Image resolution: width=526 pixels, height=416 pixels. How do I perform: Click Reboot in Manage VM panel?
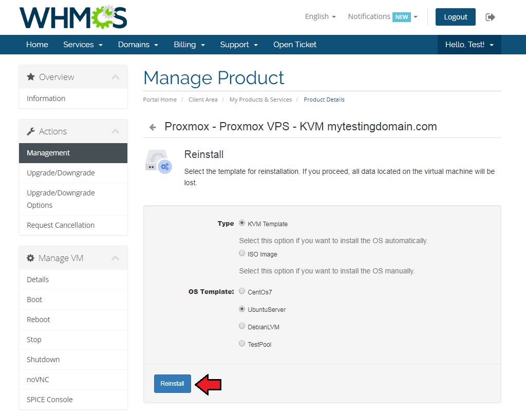[x=73, y=320]
